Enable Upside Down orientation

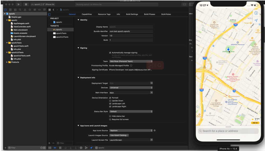point(110,101)
